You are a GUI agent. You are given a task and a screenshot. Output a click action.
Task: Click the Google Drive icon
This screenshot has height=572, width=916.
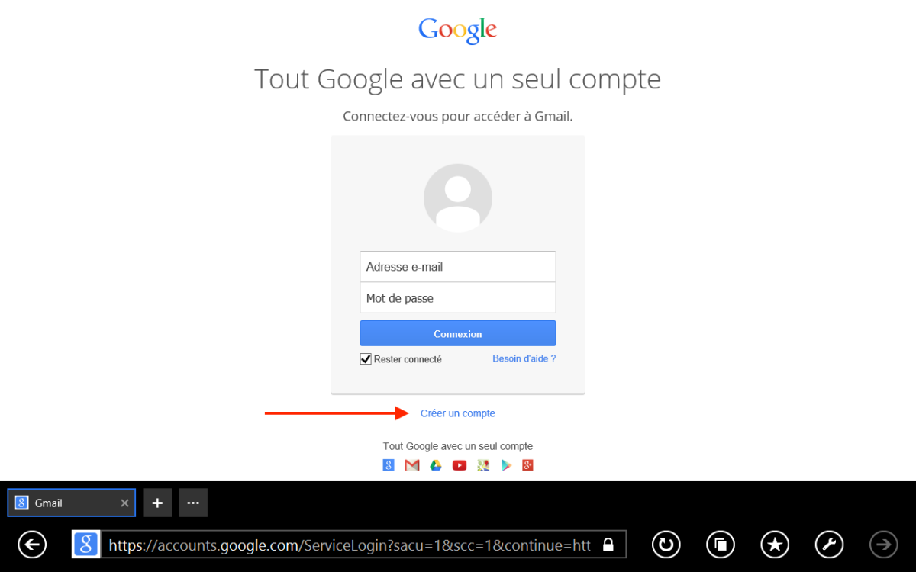click(436, 465)
